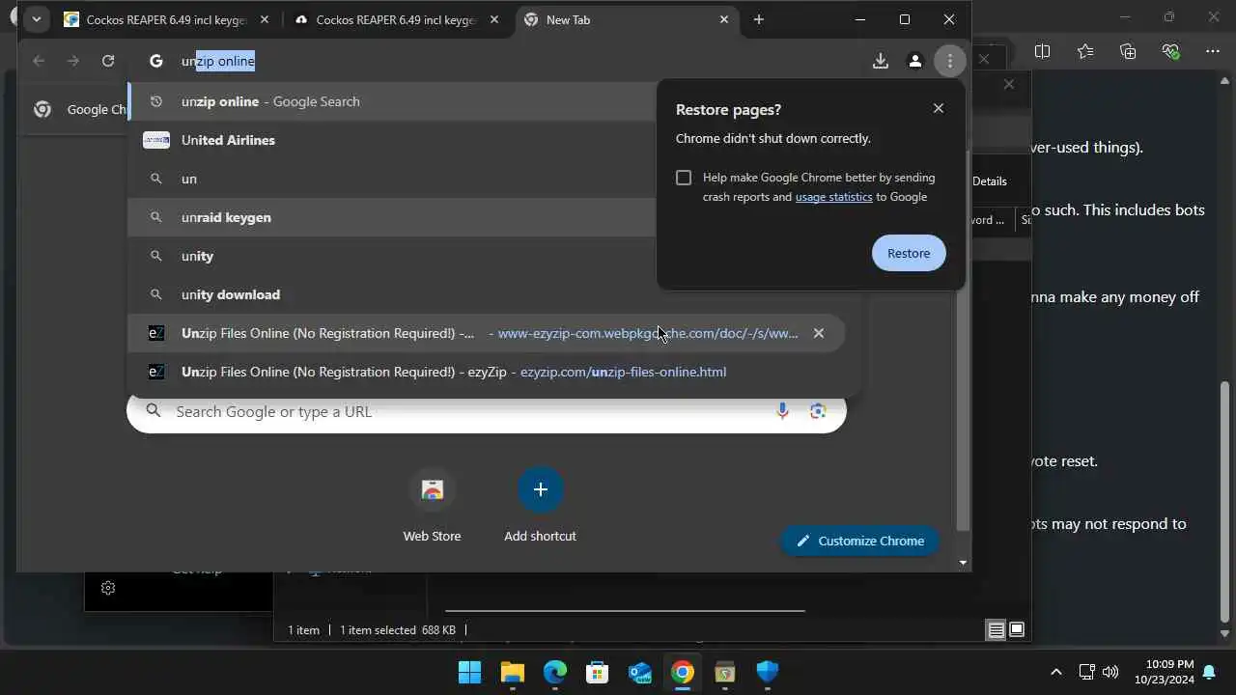This screenshot has width=1236, height=695.
Task: Switch File Explorer to large icons view
Action: pos(1017,630)
